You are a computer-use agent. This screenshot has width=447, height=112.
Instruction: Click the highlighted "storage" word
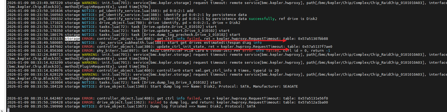coord(72,39)
